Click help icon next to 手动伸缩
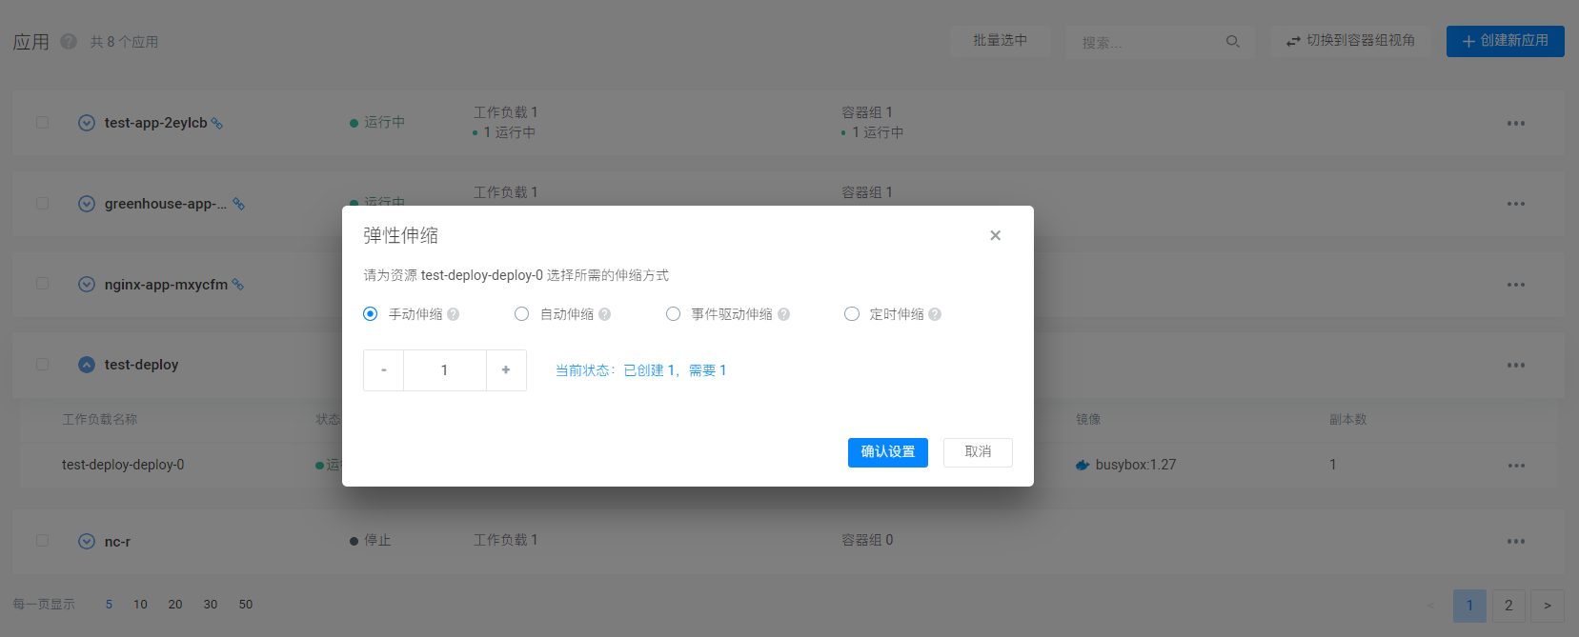Screen dimensions: 1579x637 [x=454, y=314]
